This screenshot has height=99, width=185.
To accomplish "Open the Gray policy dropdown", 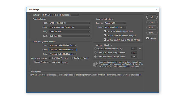I will pyautogui.click(x=63, y=54).
